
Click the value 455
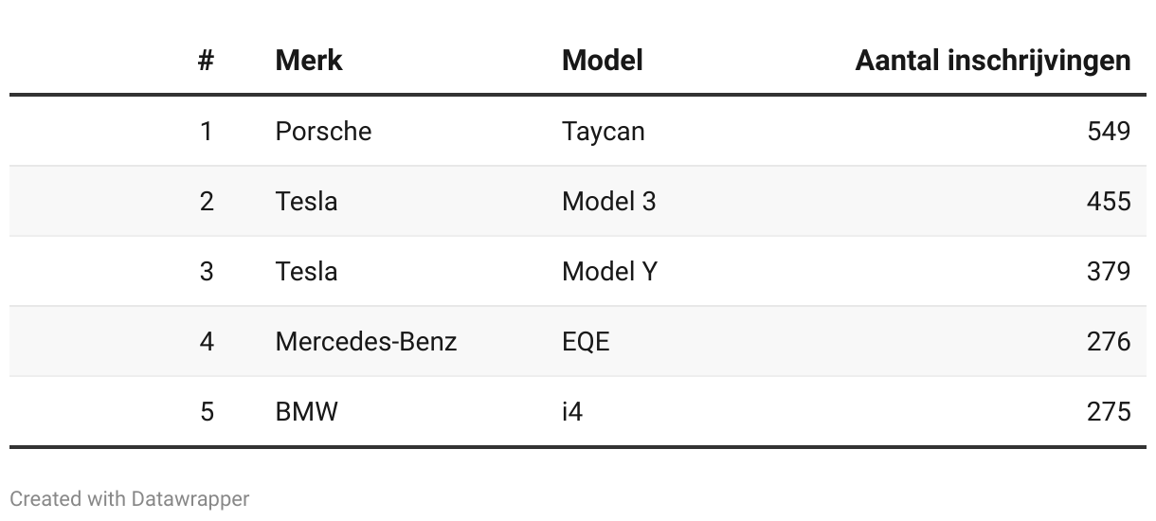(x=1109, y=201)
